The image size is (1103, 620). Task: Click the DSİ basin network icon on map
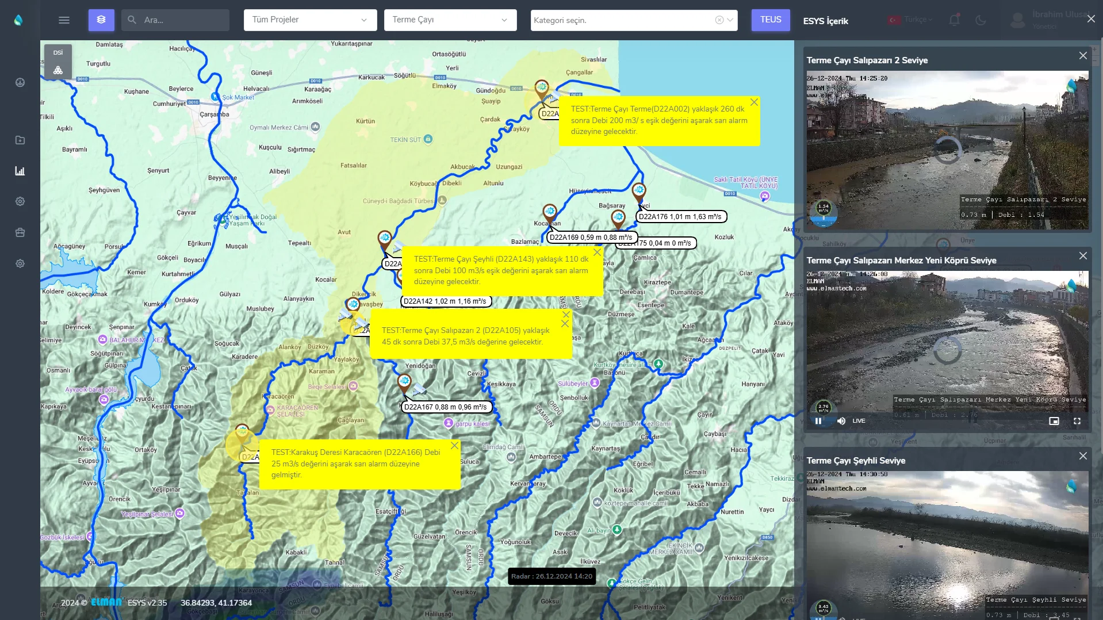58,70
